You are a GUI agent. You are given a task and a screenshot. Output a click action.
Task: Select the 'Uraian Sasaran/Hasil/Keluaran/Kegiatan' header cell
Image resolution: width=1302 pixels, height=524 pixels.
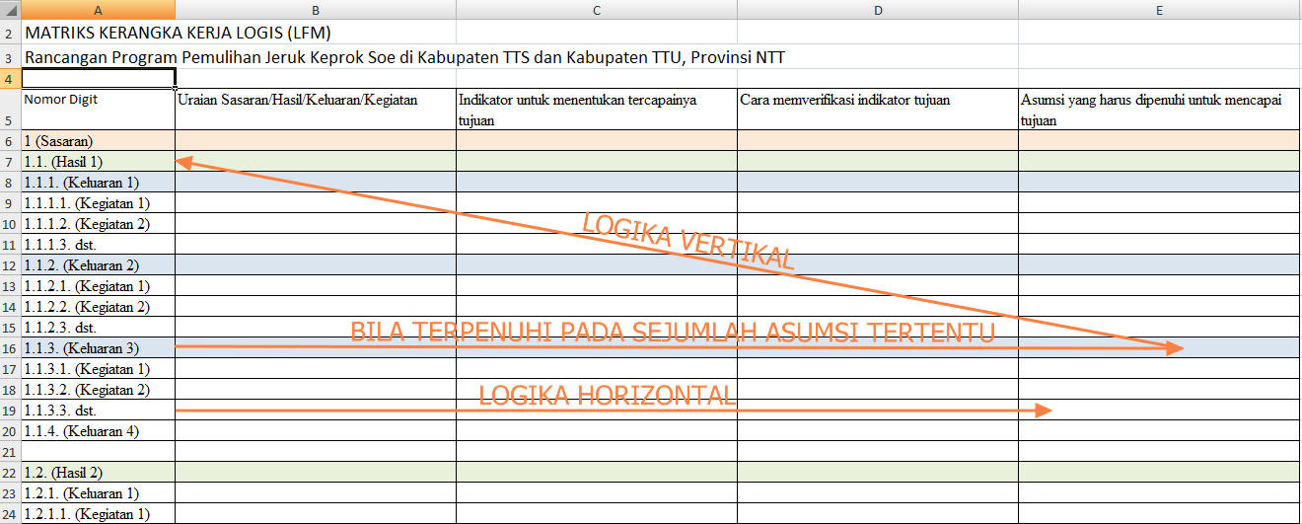coord(316,110)
